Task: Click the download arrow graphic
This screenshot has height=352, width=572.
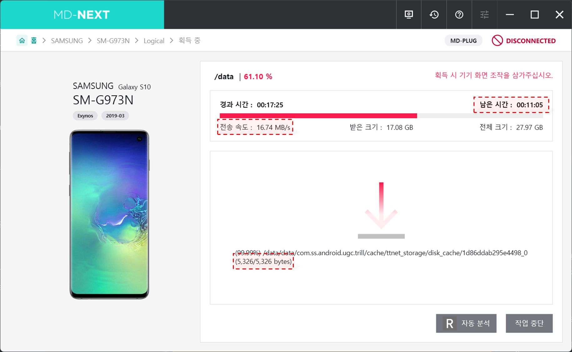Action: pos(381,210)
